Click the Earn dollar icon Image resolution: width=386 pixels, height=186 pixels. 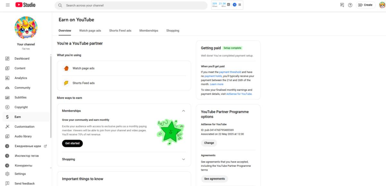click(7, 117)
